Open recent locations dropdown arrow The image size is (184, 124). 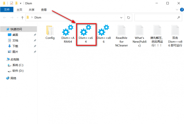pos(18,18)
